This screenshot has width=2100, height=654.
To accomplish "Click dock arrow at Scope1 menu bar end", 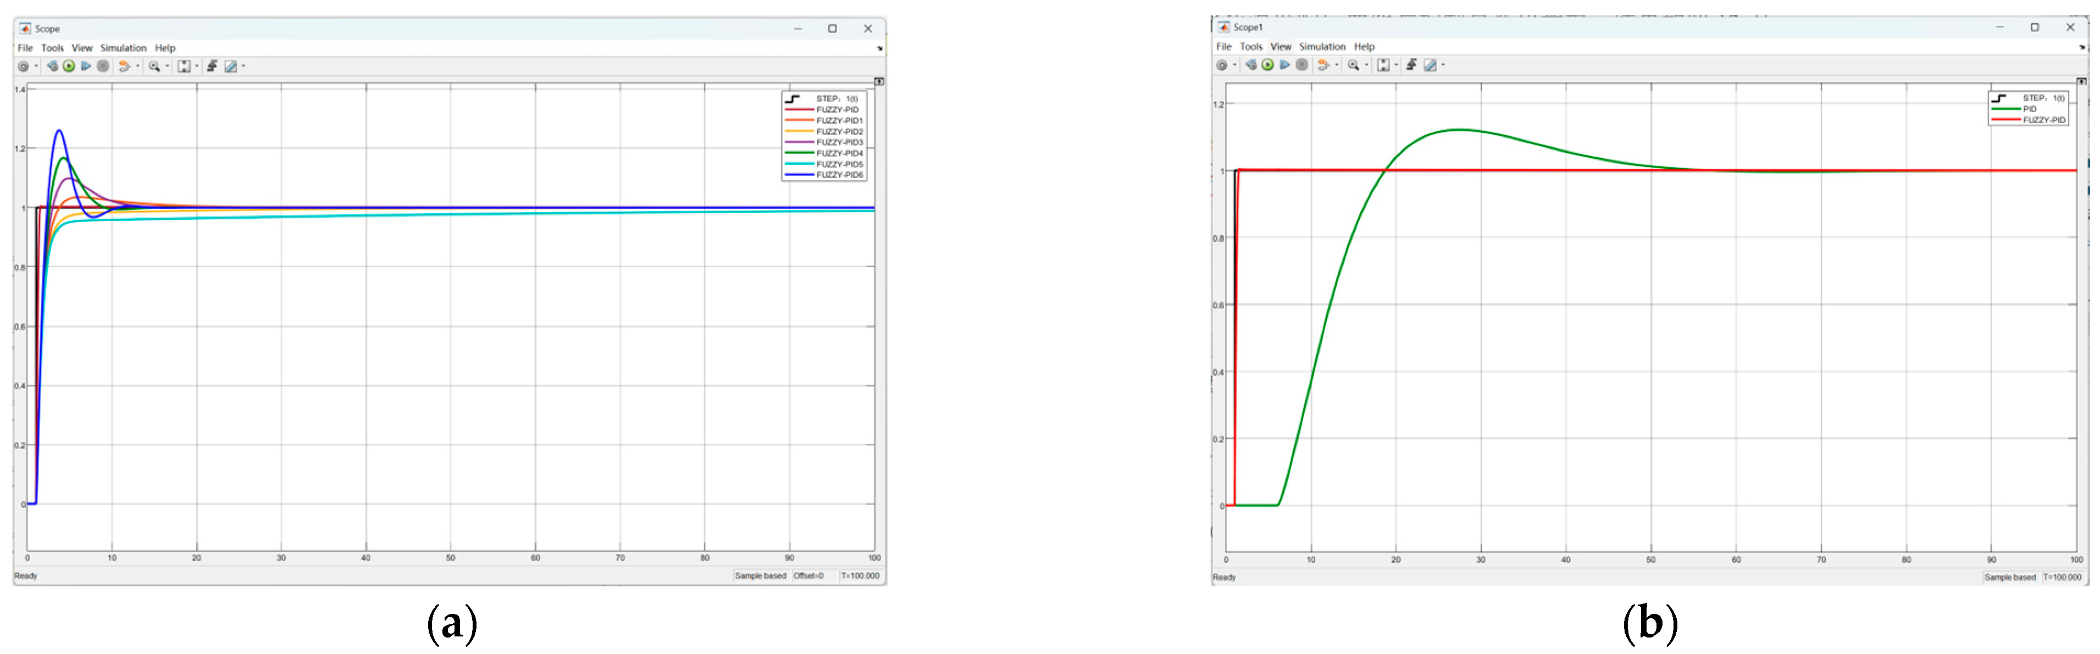I will click(x=2081, y=47).
